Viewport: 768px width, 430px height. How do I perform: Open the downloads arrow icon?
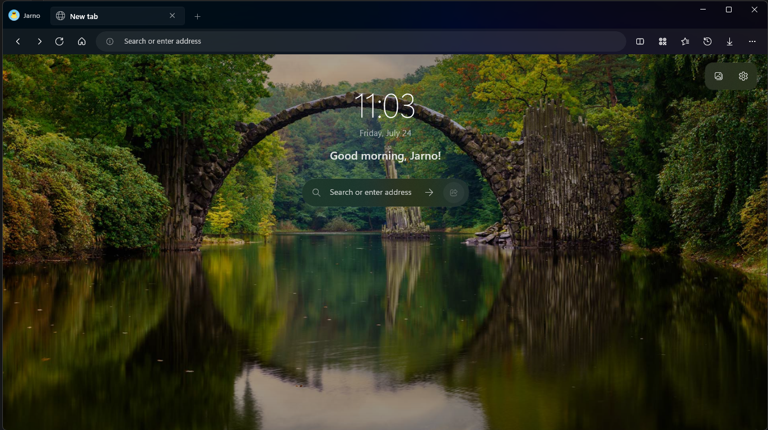[730, 41]
